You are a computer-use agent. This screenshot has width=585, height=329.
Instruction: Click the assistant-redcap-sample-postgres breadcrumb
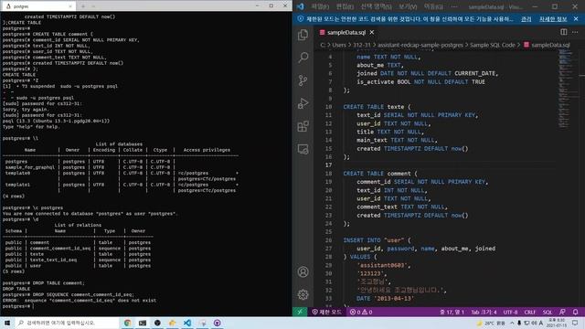coord(420,45)
